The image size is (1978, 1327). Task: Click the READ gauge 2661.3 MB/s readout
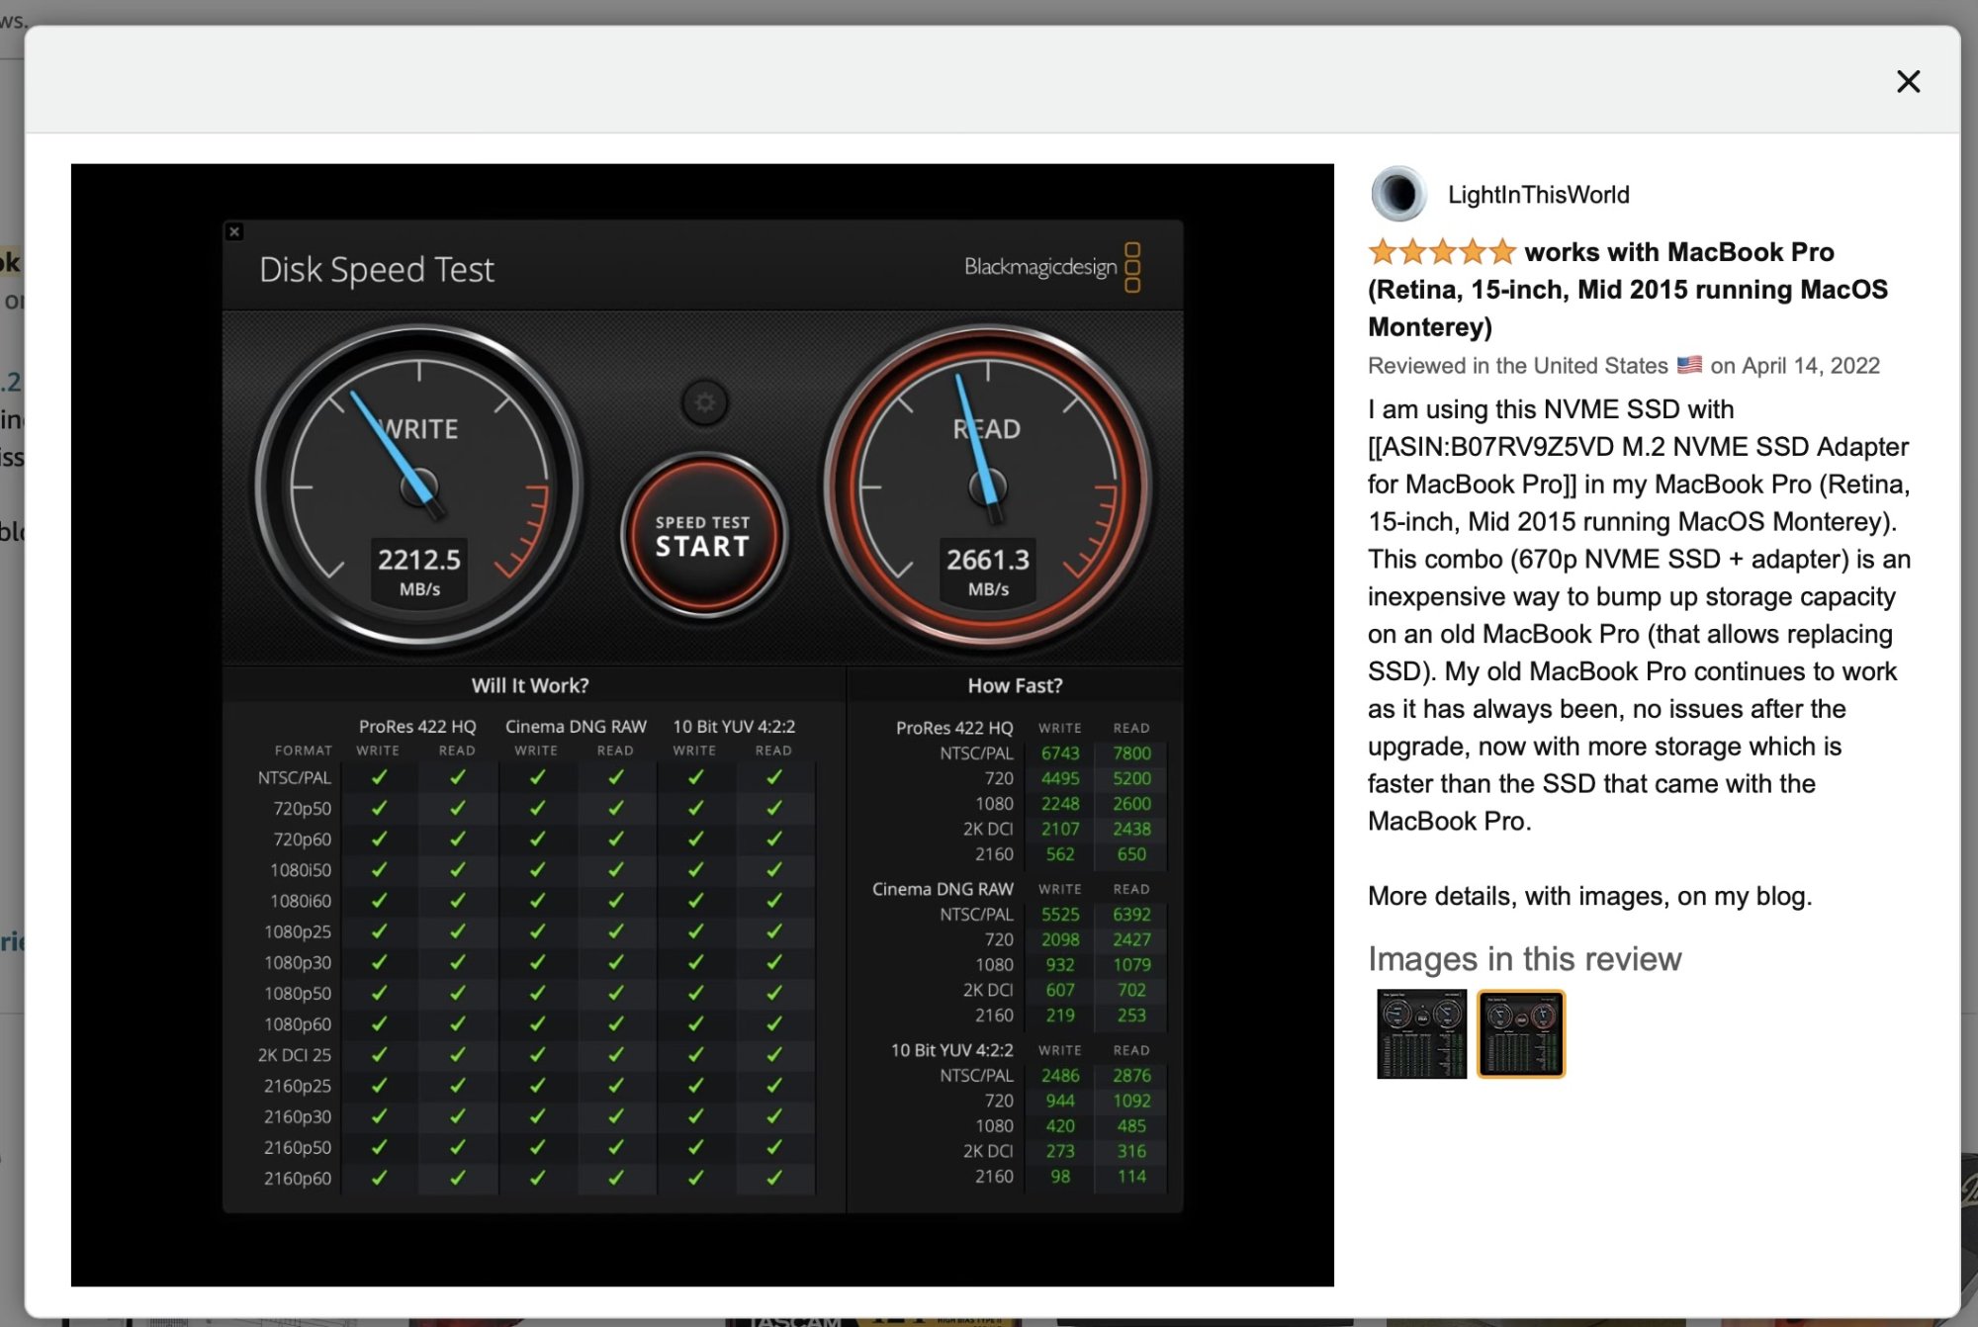pos(988,571)
